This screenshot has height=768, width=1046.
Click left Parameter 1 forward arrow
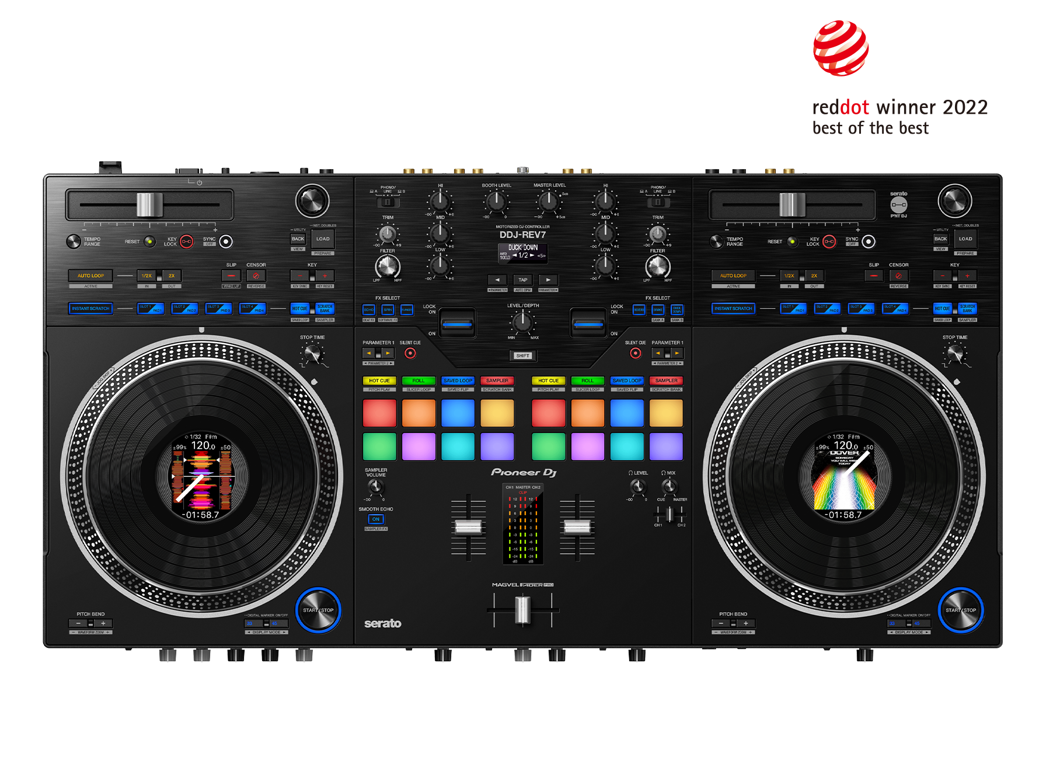(x=388, y=353)
